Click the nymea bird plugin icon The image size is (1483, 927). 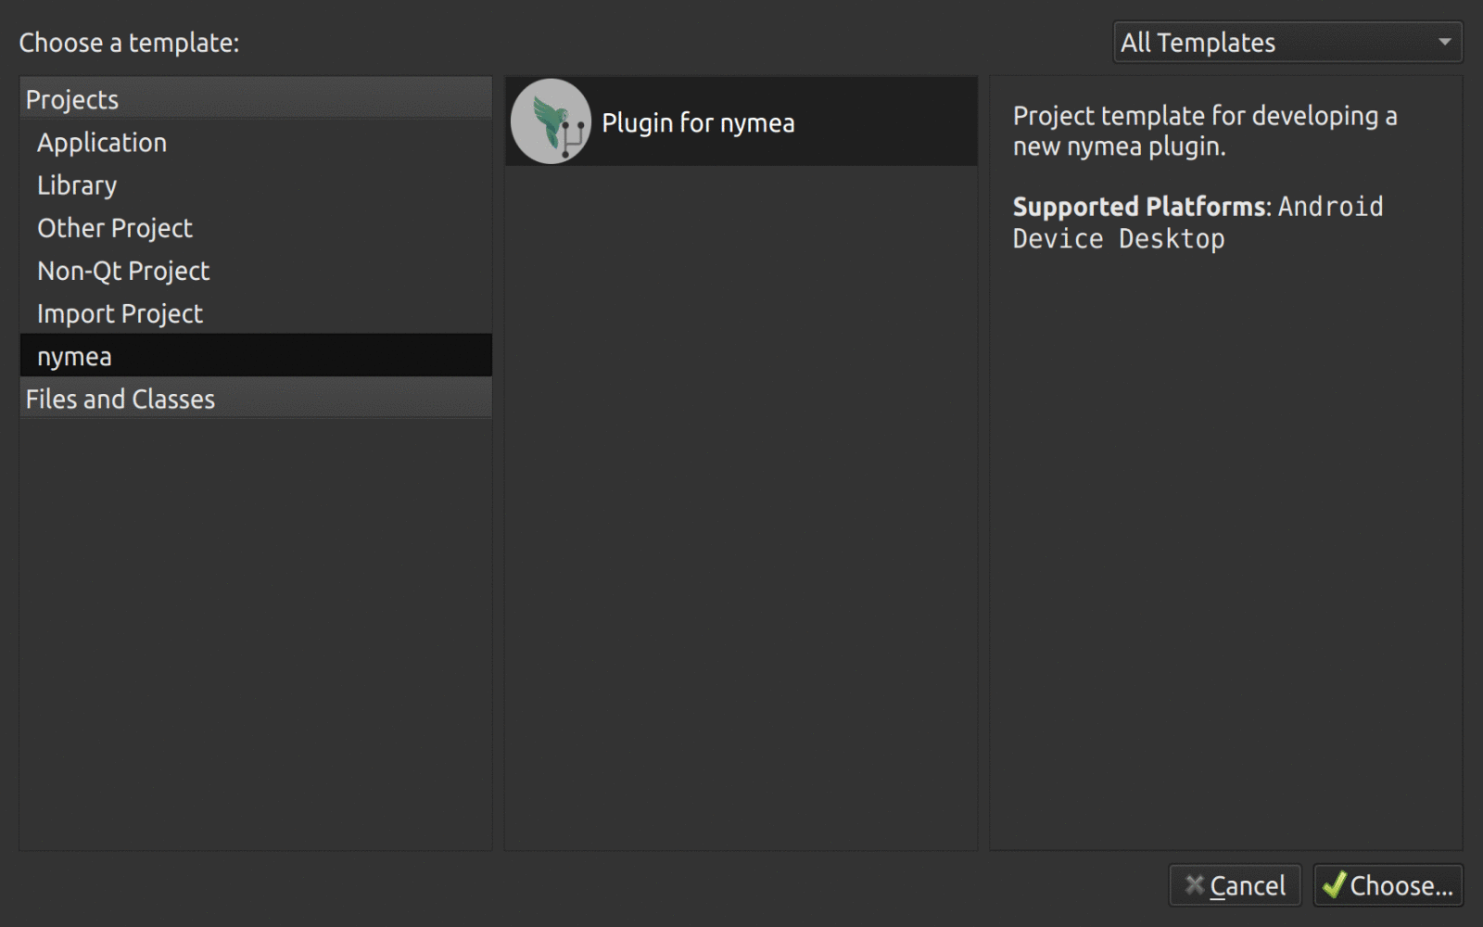click(x=551, y=121)
